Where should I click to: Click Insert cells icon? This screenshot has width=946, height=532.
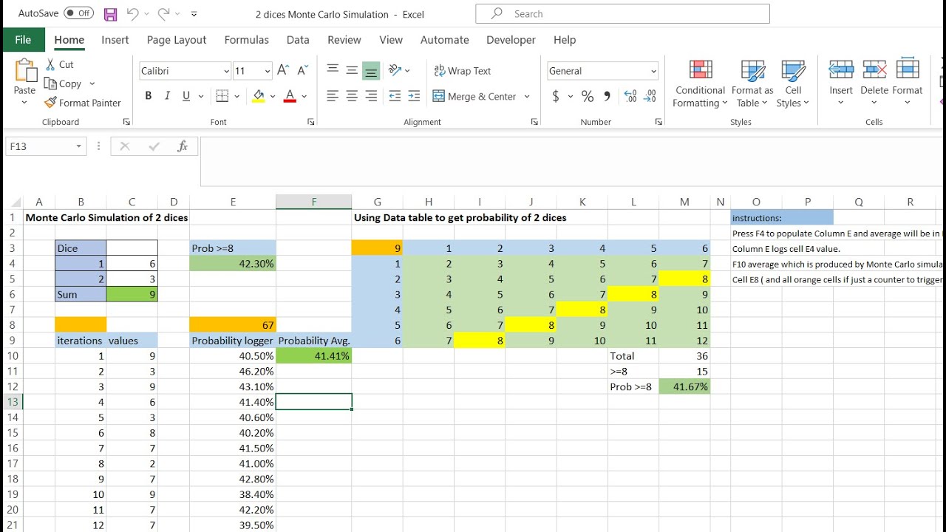pos(841,69)
